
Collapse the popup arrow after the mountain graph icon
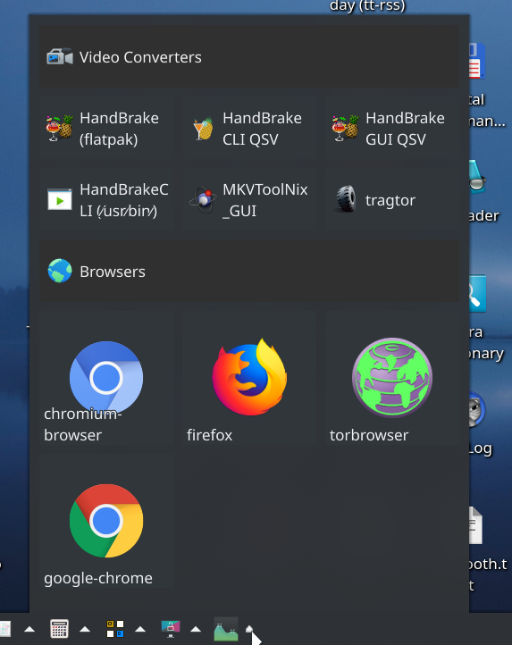249,629
